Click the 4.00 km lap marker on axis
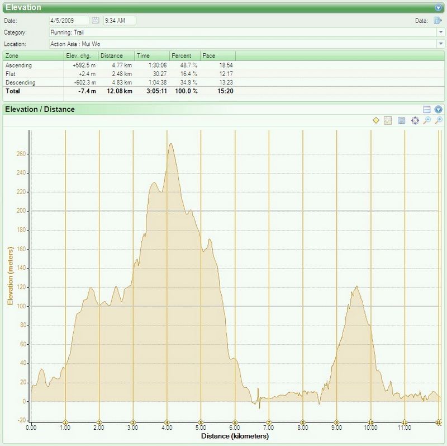Image resolution: width=447 pixels, height=446 pixels. pyautogui.click(x=167, y=422)
